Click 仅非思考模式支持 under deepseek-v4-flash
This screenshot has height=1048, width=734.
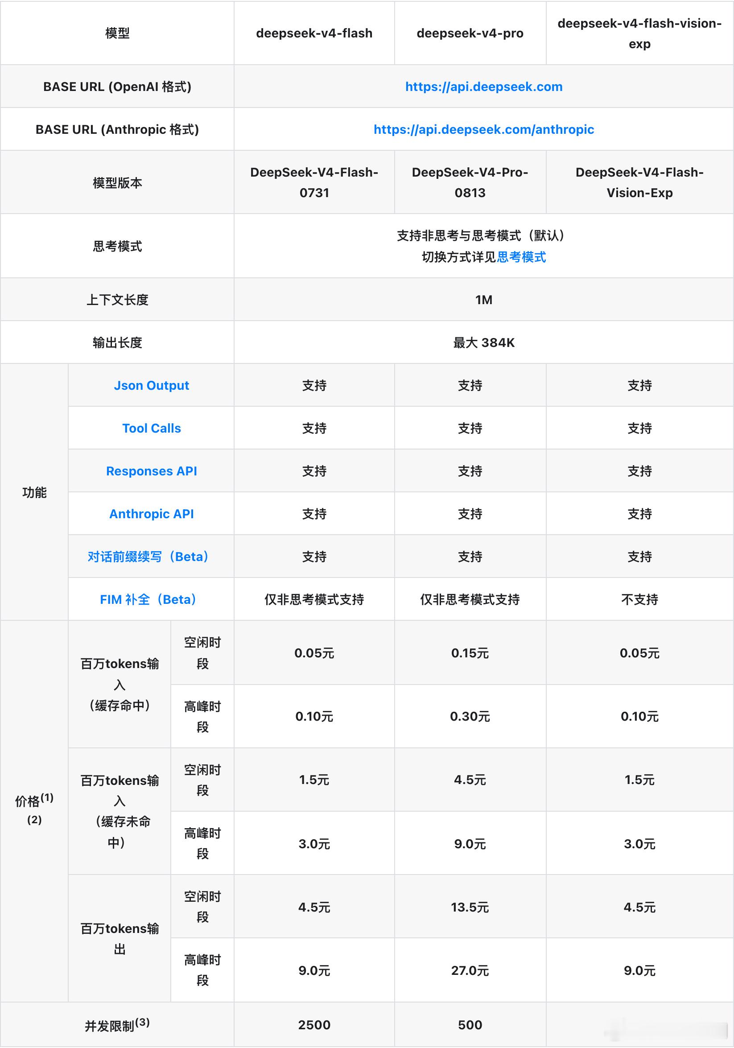[314, 599]
